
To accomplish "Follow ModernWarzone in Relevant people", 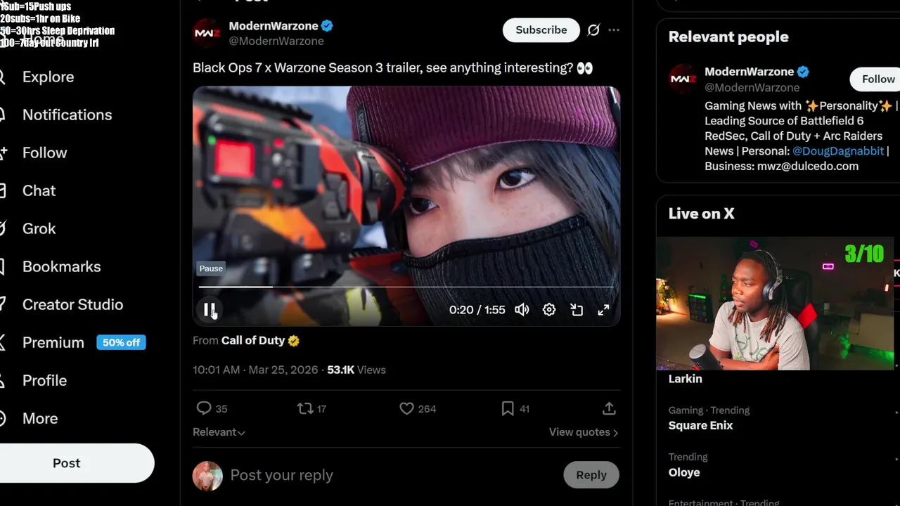I will point(876,79).
